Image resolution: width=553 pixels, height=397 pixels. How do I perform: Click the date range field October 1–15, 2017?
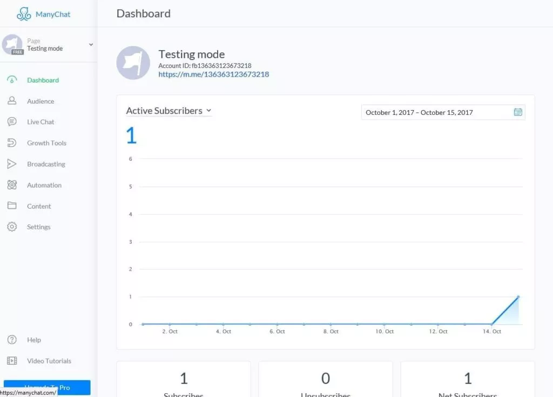click(443, 112)
